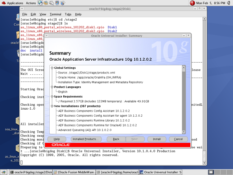Switch to Oracle Fusion MiddleWare taskbar item

pyautogui.click(x=74, y=172)
